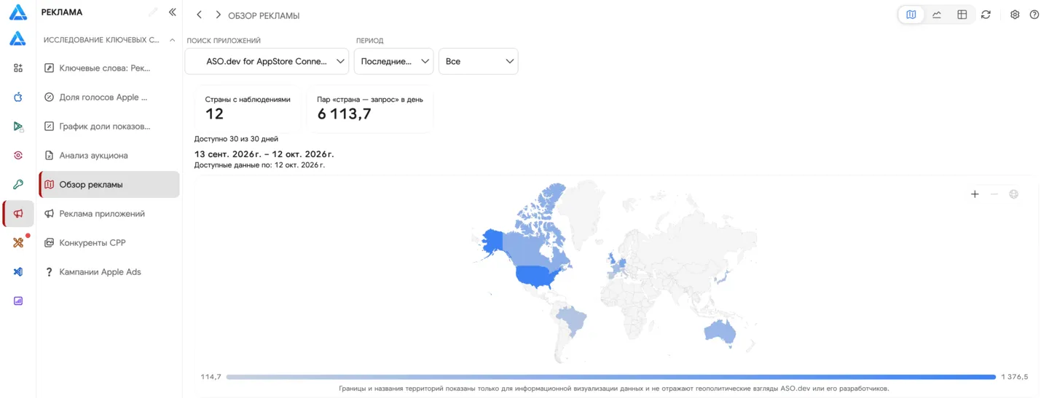Open the green key keywords icon

18,184
